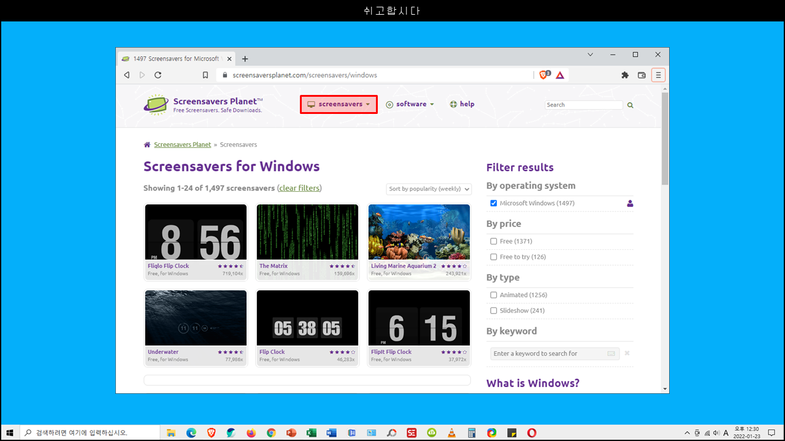Click the FlipIt 6 15 clock thumbnail
This screenshot has width=785, height=441.
point(419,318)
